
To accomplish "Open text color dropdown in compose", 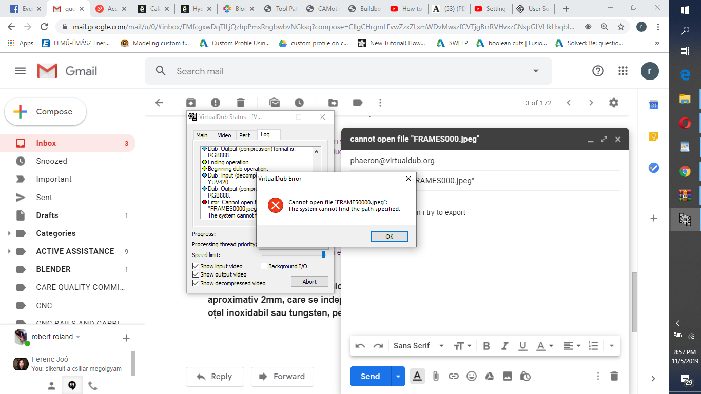I will (544, 346).
